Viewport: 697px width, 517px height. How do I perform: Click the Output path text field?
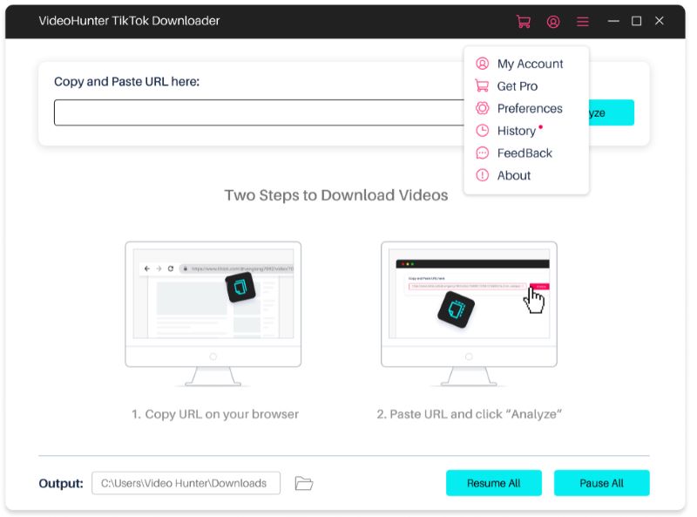[x=186, y=483]
